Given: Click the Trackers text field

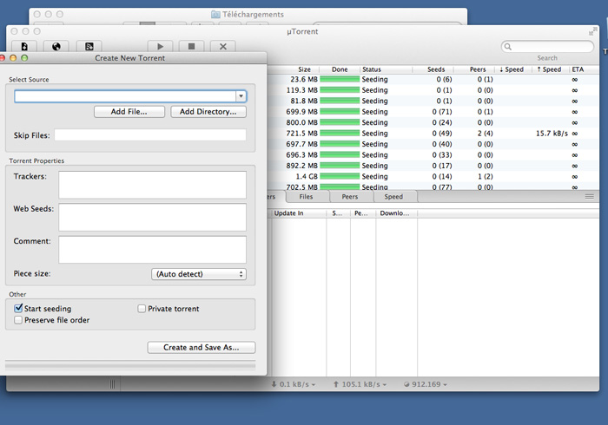Looking at the screenshot, I should point(153,185).
